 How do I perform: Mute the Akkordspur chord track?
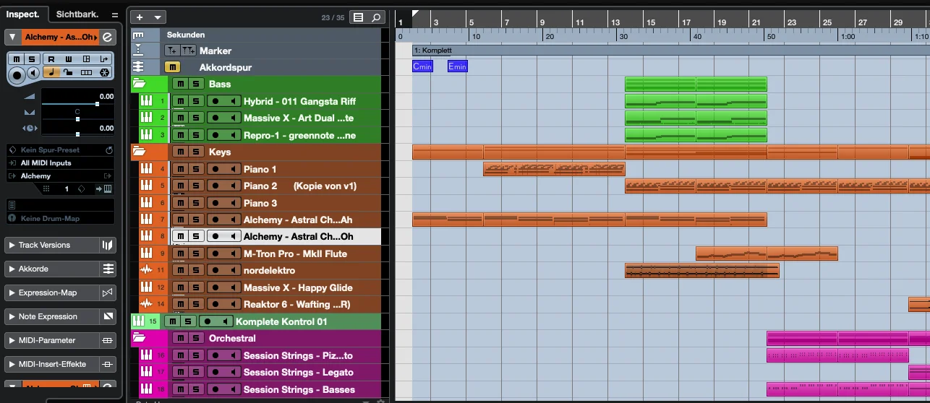point(171,67)
